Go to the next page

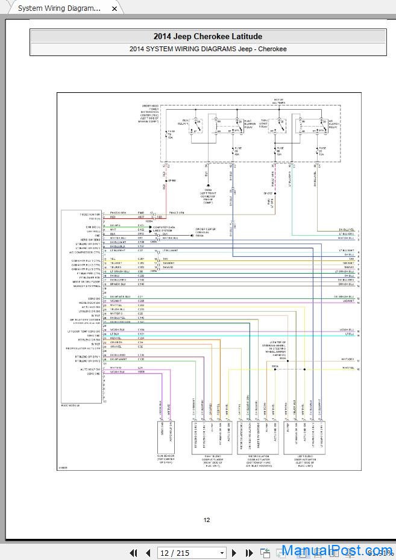234,553
